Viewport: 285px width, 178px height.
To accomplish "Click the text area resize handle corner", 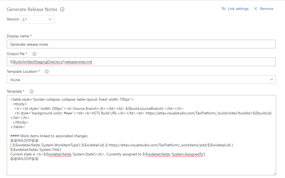I will 274,173.
